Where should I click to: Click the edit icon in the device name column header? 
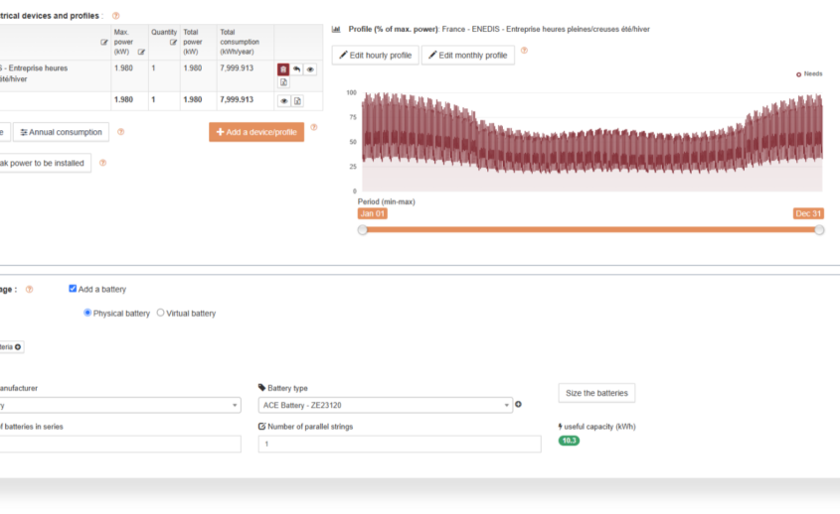(104, 43)
